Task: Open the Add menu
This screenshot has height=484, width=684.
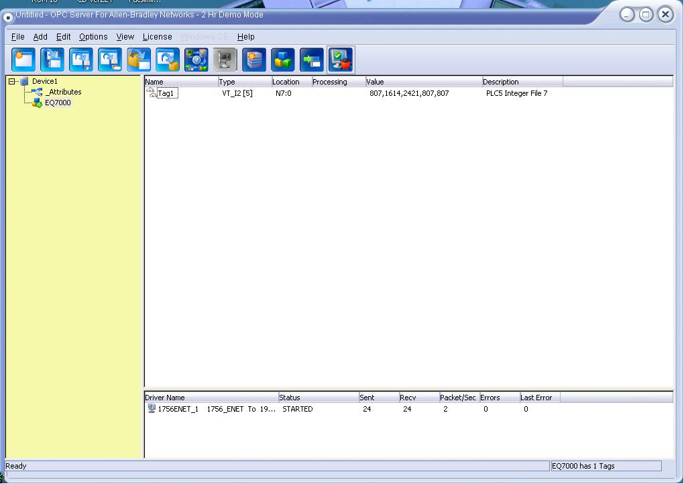Action: click(x=40, y=37)
